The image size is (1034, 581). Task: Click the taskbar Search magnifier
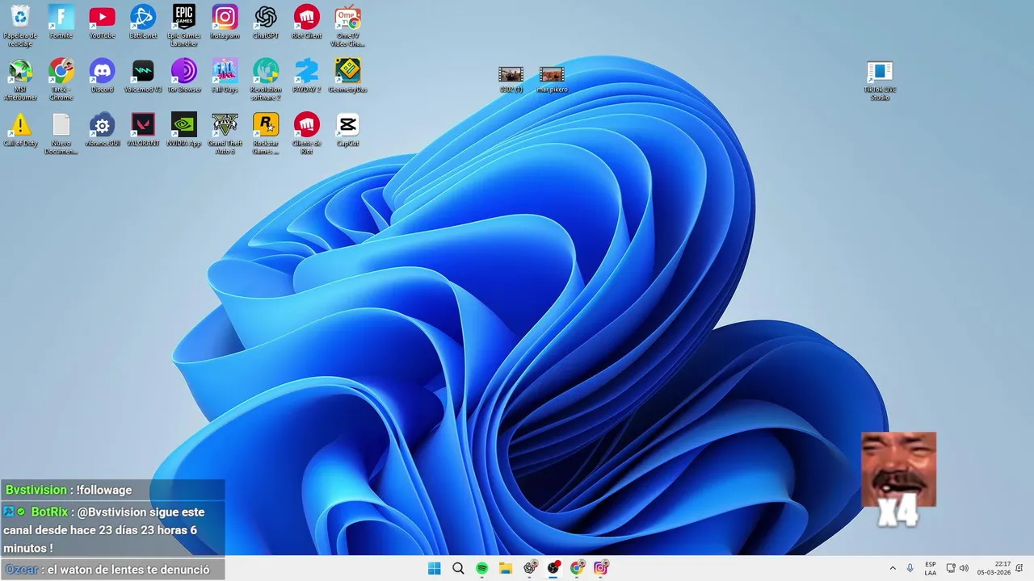click(x=458, y=568)
